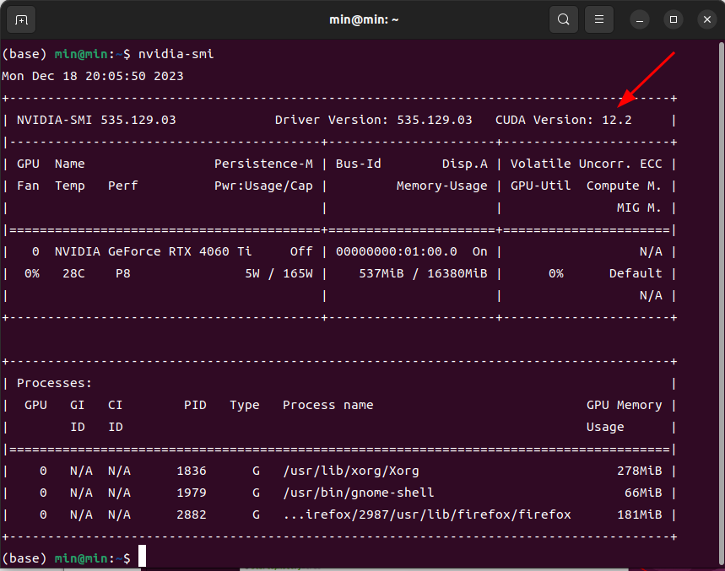The height and width of the screenshot is (571, 725).
Task: Click the Default compute mode value
Action: tap(636, 273)
